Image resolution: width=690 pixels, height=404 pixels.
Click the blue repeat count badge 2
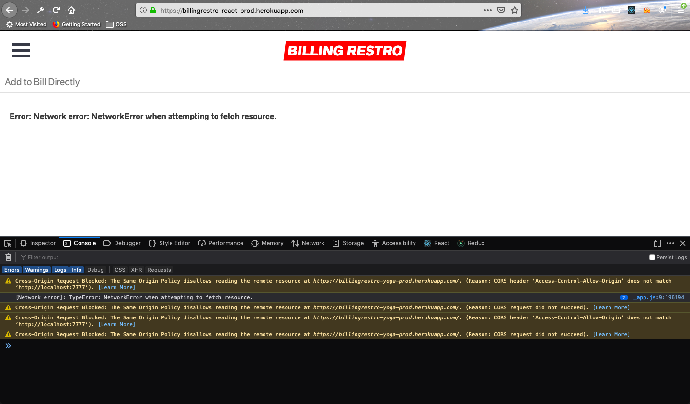[x=624, y=297]
